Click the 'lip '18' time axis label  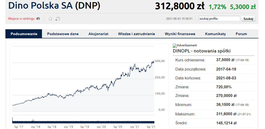coord(52,127)
